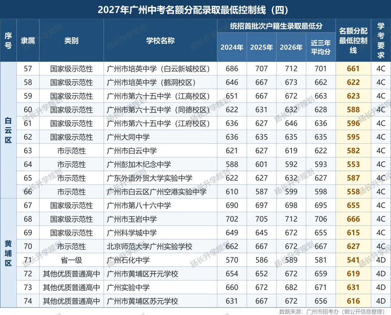391x315 pixels.
Task: Select control line value 553
Action: (353, 164)
